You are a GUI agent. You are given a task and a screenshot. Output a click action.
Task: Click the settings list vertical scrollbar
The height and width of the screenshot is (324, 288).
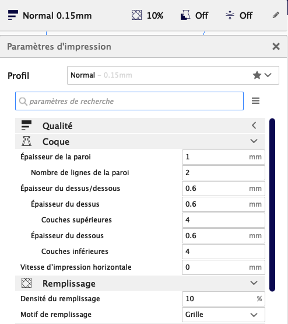point(272,205)
